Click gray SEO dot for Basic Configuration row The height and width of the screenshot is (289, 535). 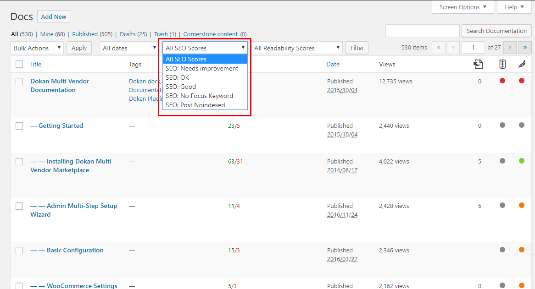pos(502,250)
